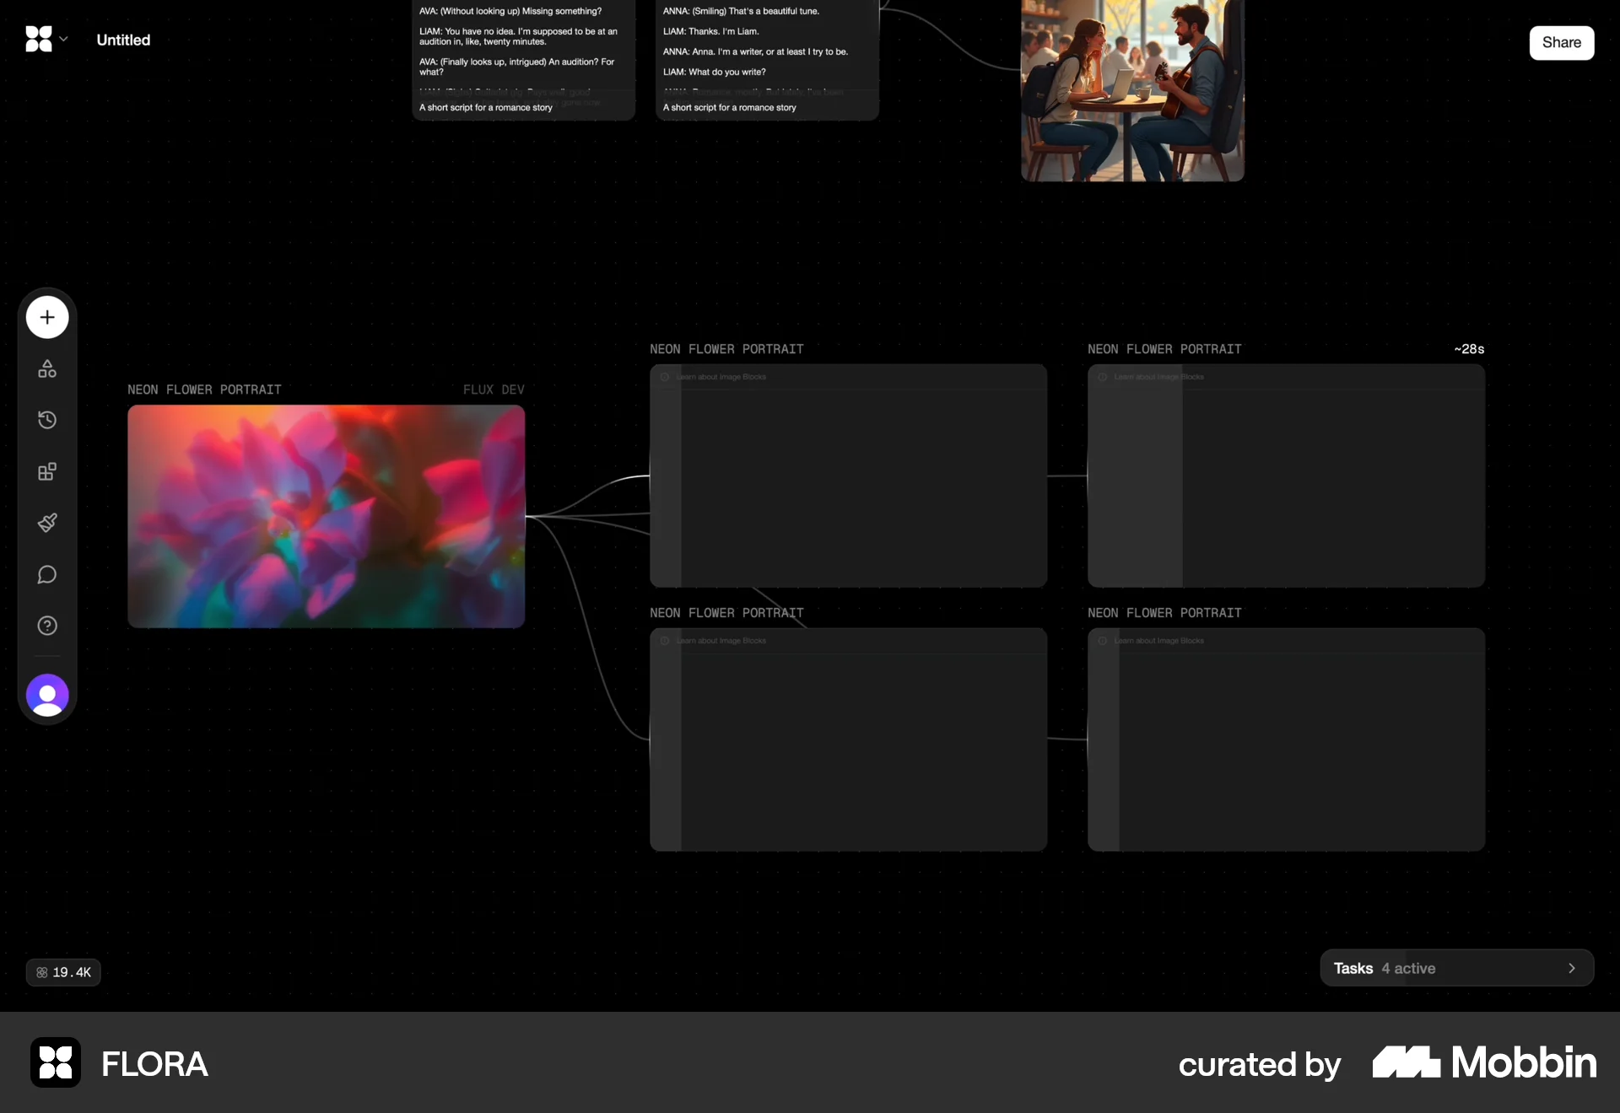Viewport: 1620px width, 1113px height.
Task: Open the Learn about Image Blocks link
Action: (x=721, y=377)
